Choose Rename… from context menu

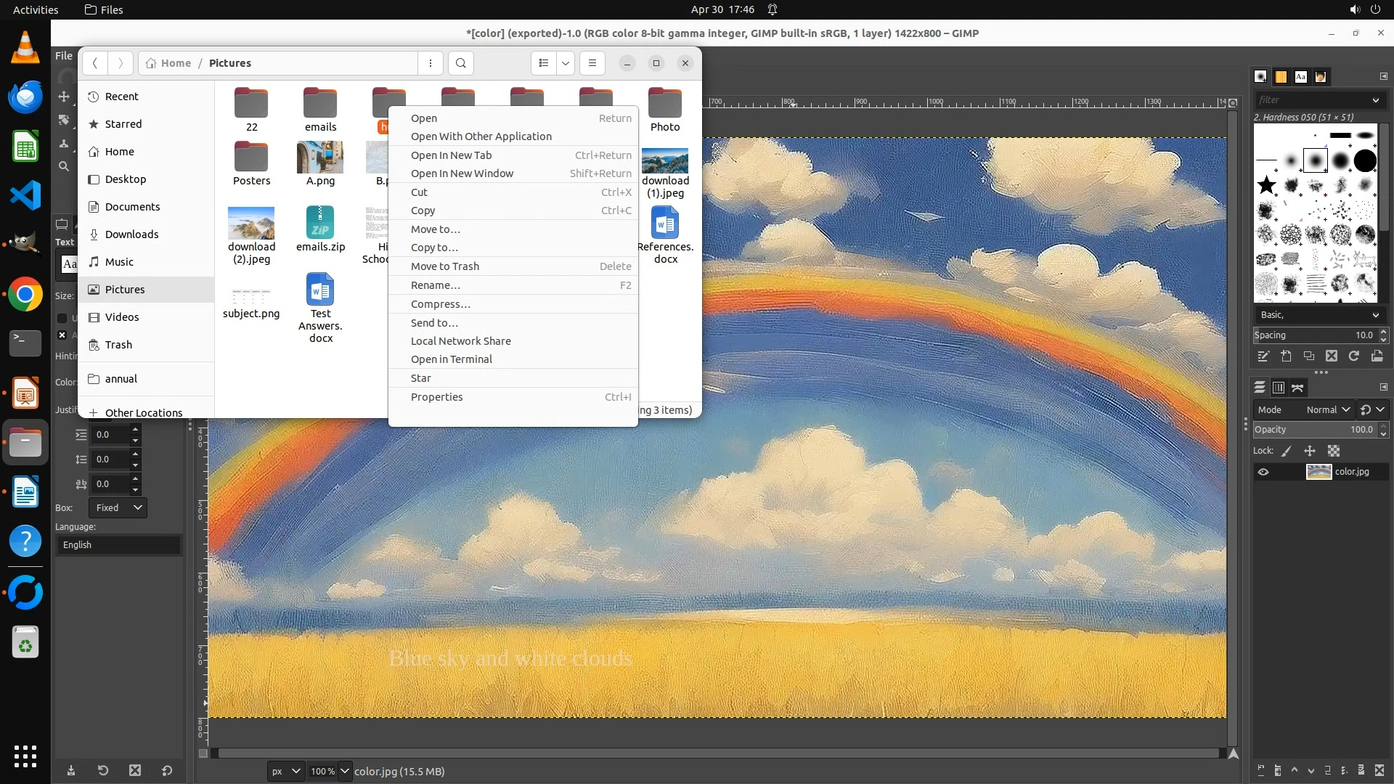point(436,285)
